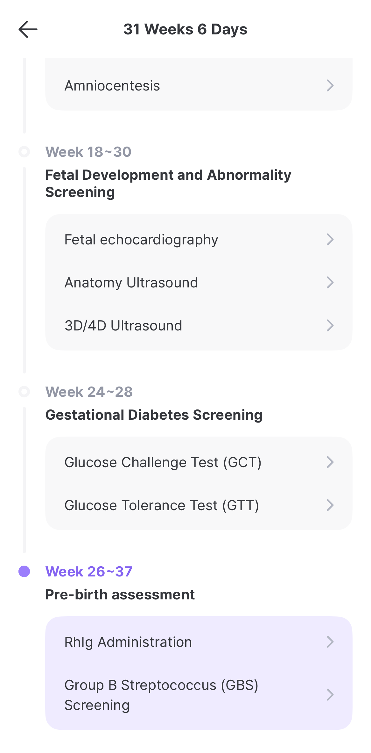Open Glucose Tolerance Test (GTT)
Viewport: 371px width, 753px height.
click(199, 505)
